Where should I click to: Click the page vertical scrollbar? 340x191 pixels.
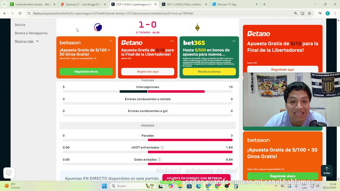[338, 100]
